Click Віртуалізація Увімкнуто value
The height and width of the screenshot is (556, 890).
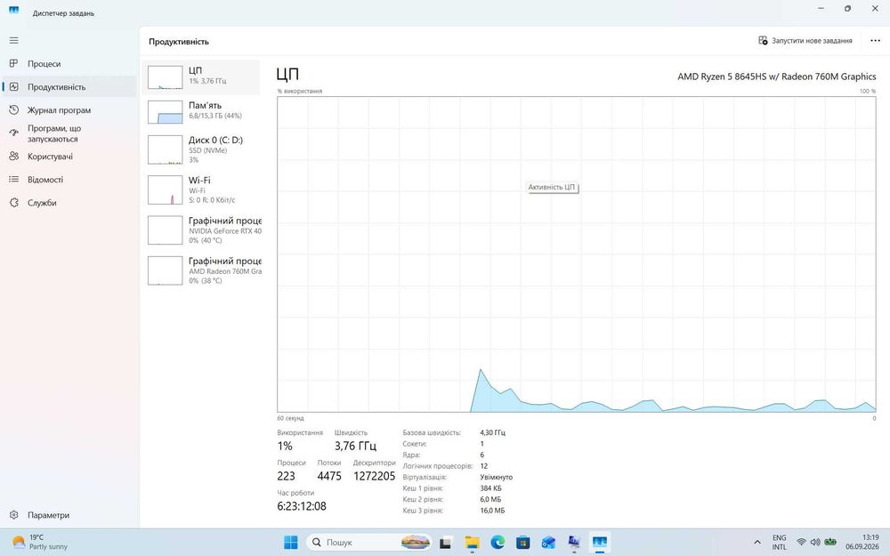pos(496,477)
